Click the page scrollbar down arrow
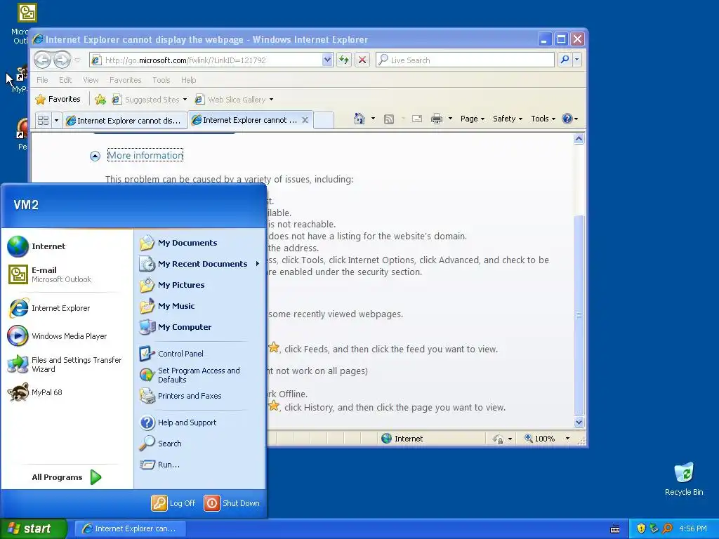This screenshot has height=539, width=719. click(x=579, y=422)
